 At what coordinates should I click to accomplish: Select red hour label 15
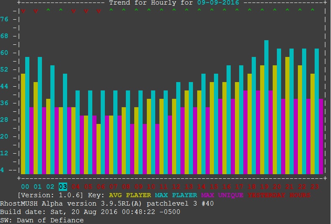[214, 187]
